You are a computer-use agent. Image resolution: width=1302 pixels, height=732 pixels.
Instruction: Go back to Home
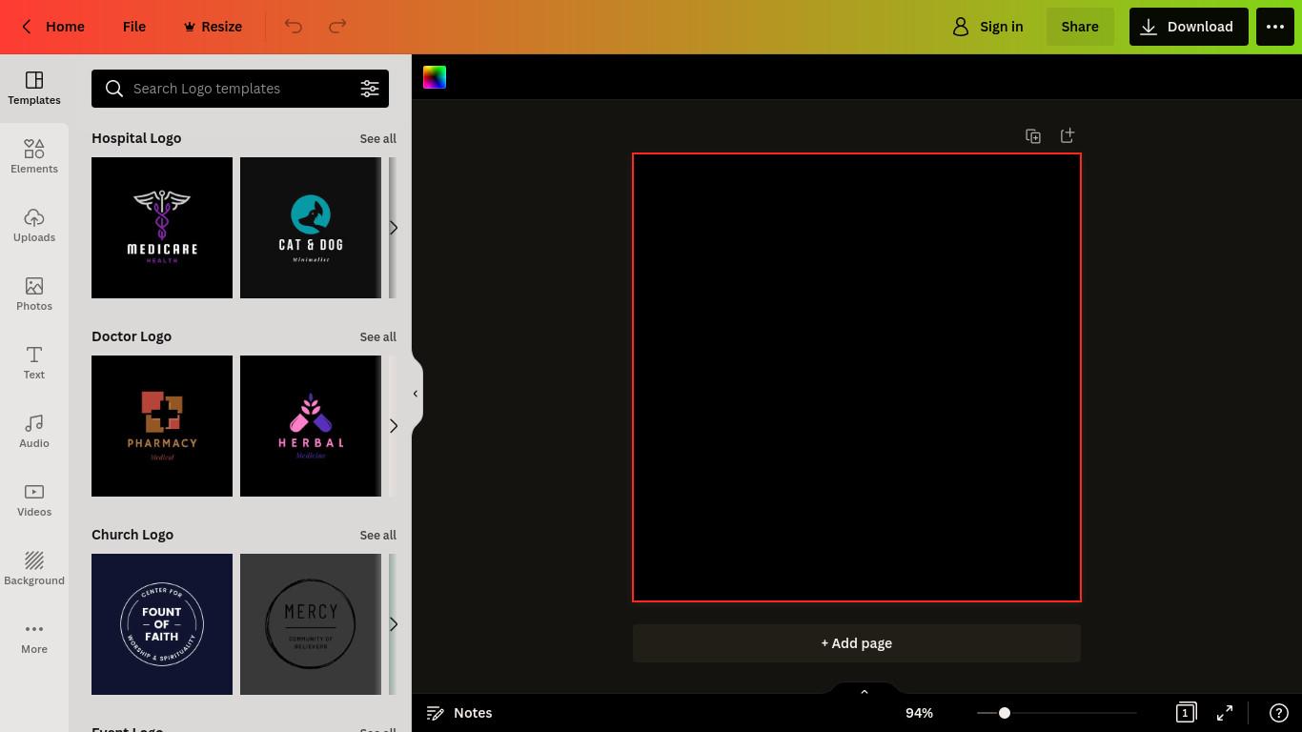click(53, 27)
